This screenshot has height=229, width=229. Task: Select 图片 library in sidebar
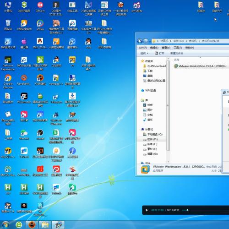click(x=148, y=110)
